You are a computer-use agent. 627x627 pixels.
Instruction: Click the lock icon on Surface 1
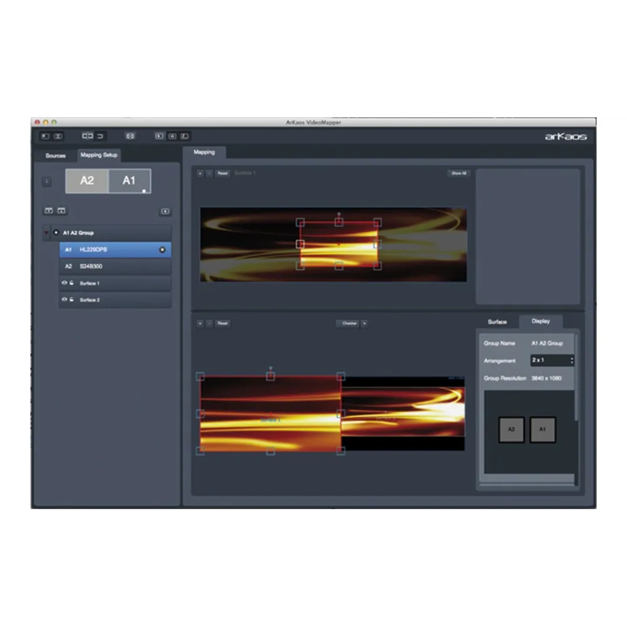point(72,283)
